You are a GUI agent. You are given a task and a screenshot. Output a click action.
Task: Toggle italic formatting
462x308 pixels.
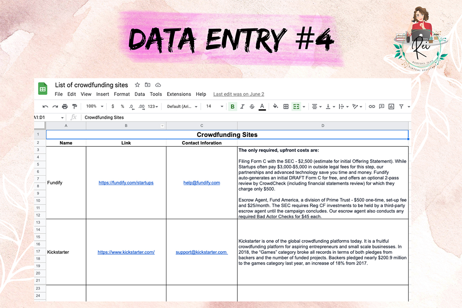pyautogui.click(x=242, y=106)
